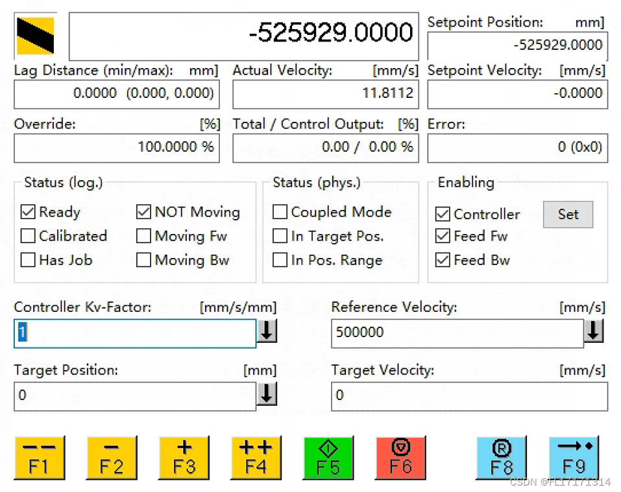
Task: Download Target Position value with arrow button
Action: (x=267, y=393)
